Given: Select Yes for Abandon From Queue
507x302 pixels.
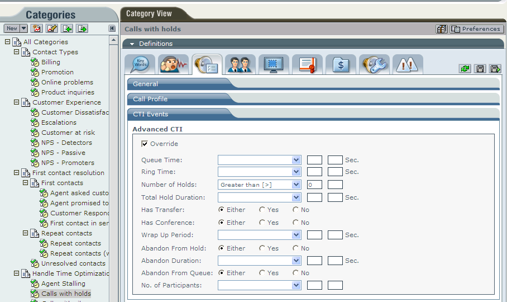Looking at the screenshot, I should tap(262, 273).
